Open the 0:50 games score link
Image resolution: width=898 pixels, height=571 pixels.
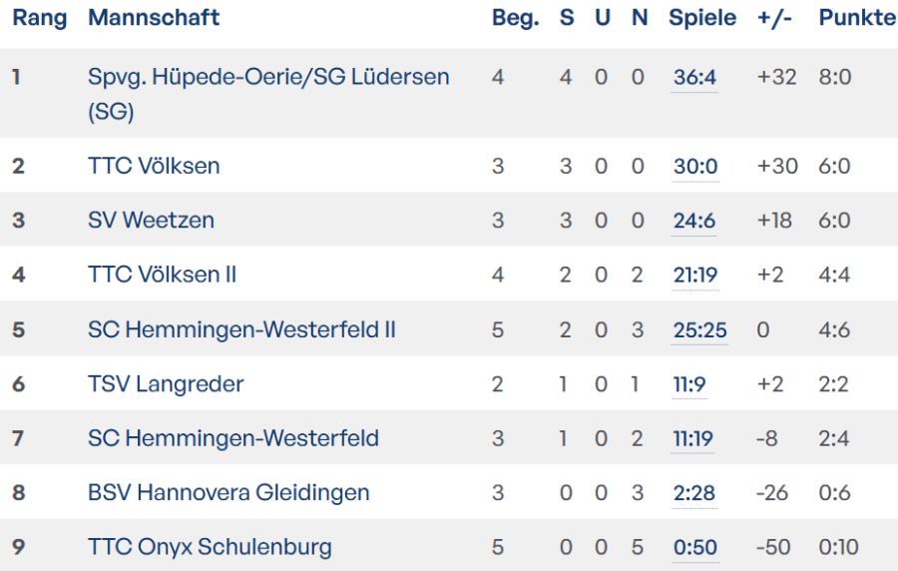(x=694, y=547)
